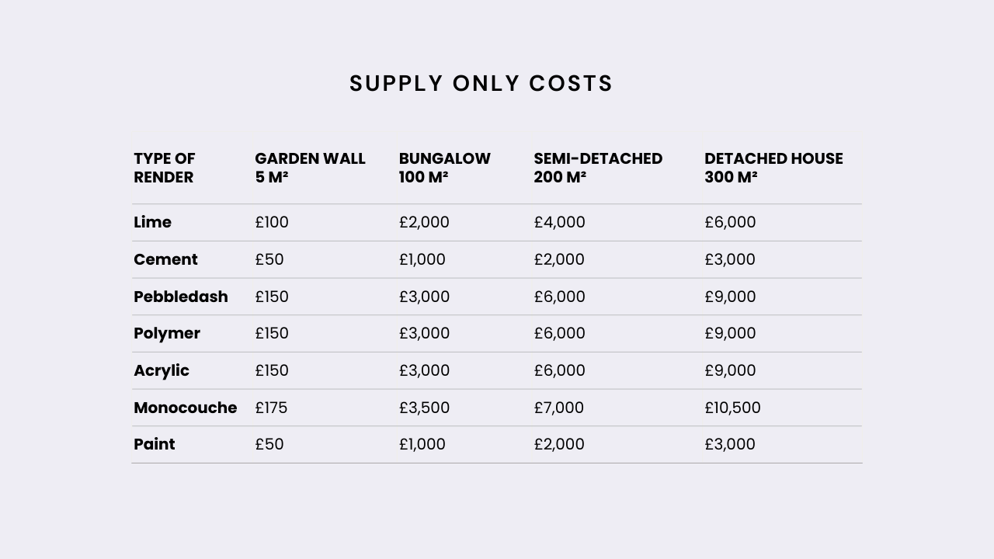Click the GARDEN WALL 5 M² header
Screen dimensions: 994x559
[x=310, y=168]
